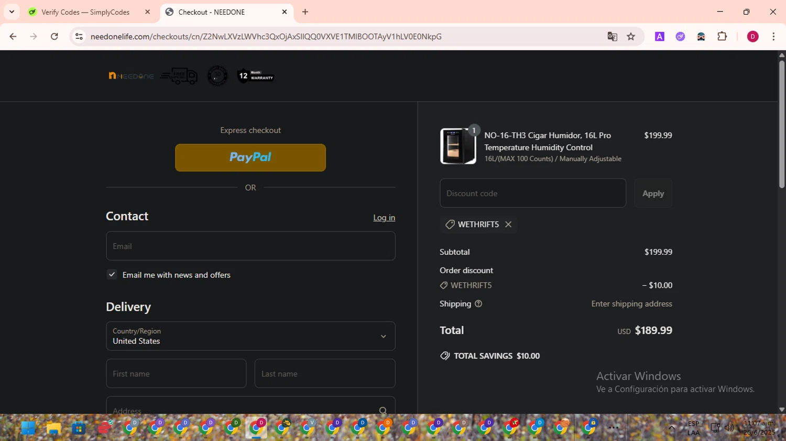Click the Last name field
Image resolution: width=786 pixels, height=441 pixels.
click(325, 374)
